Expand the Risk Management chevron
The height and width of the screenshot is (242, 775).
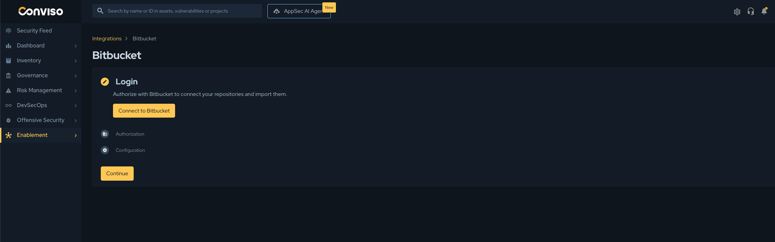(76, 90)
